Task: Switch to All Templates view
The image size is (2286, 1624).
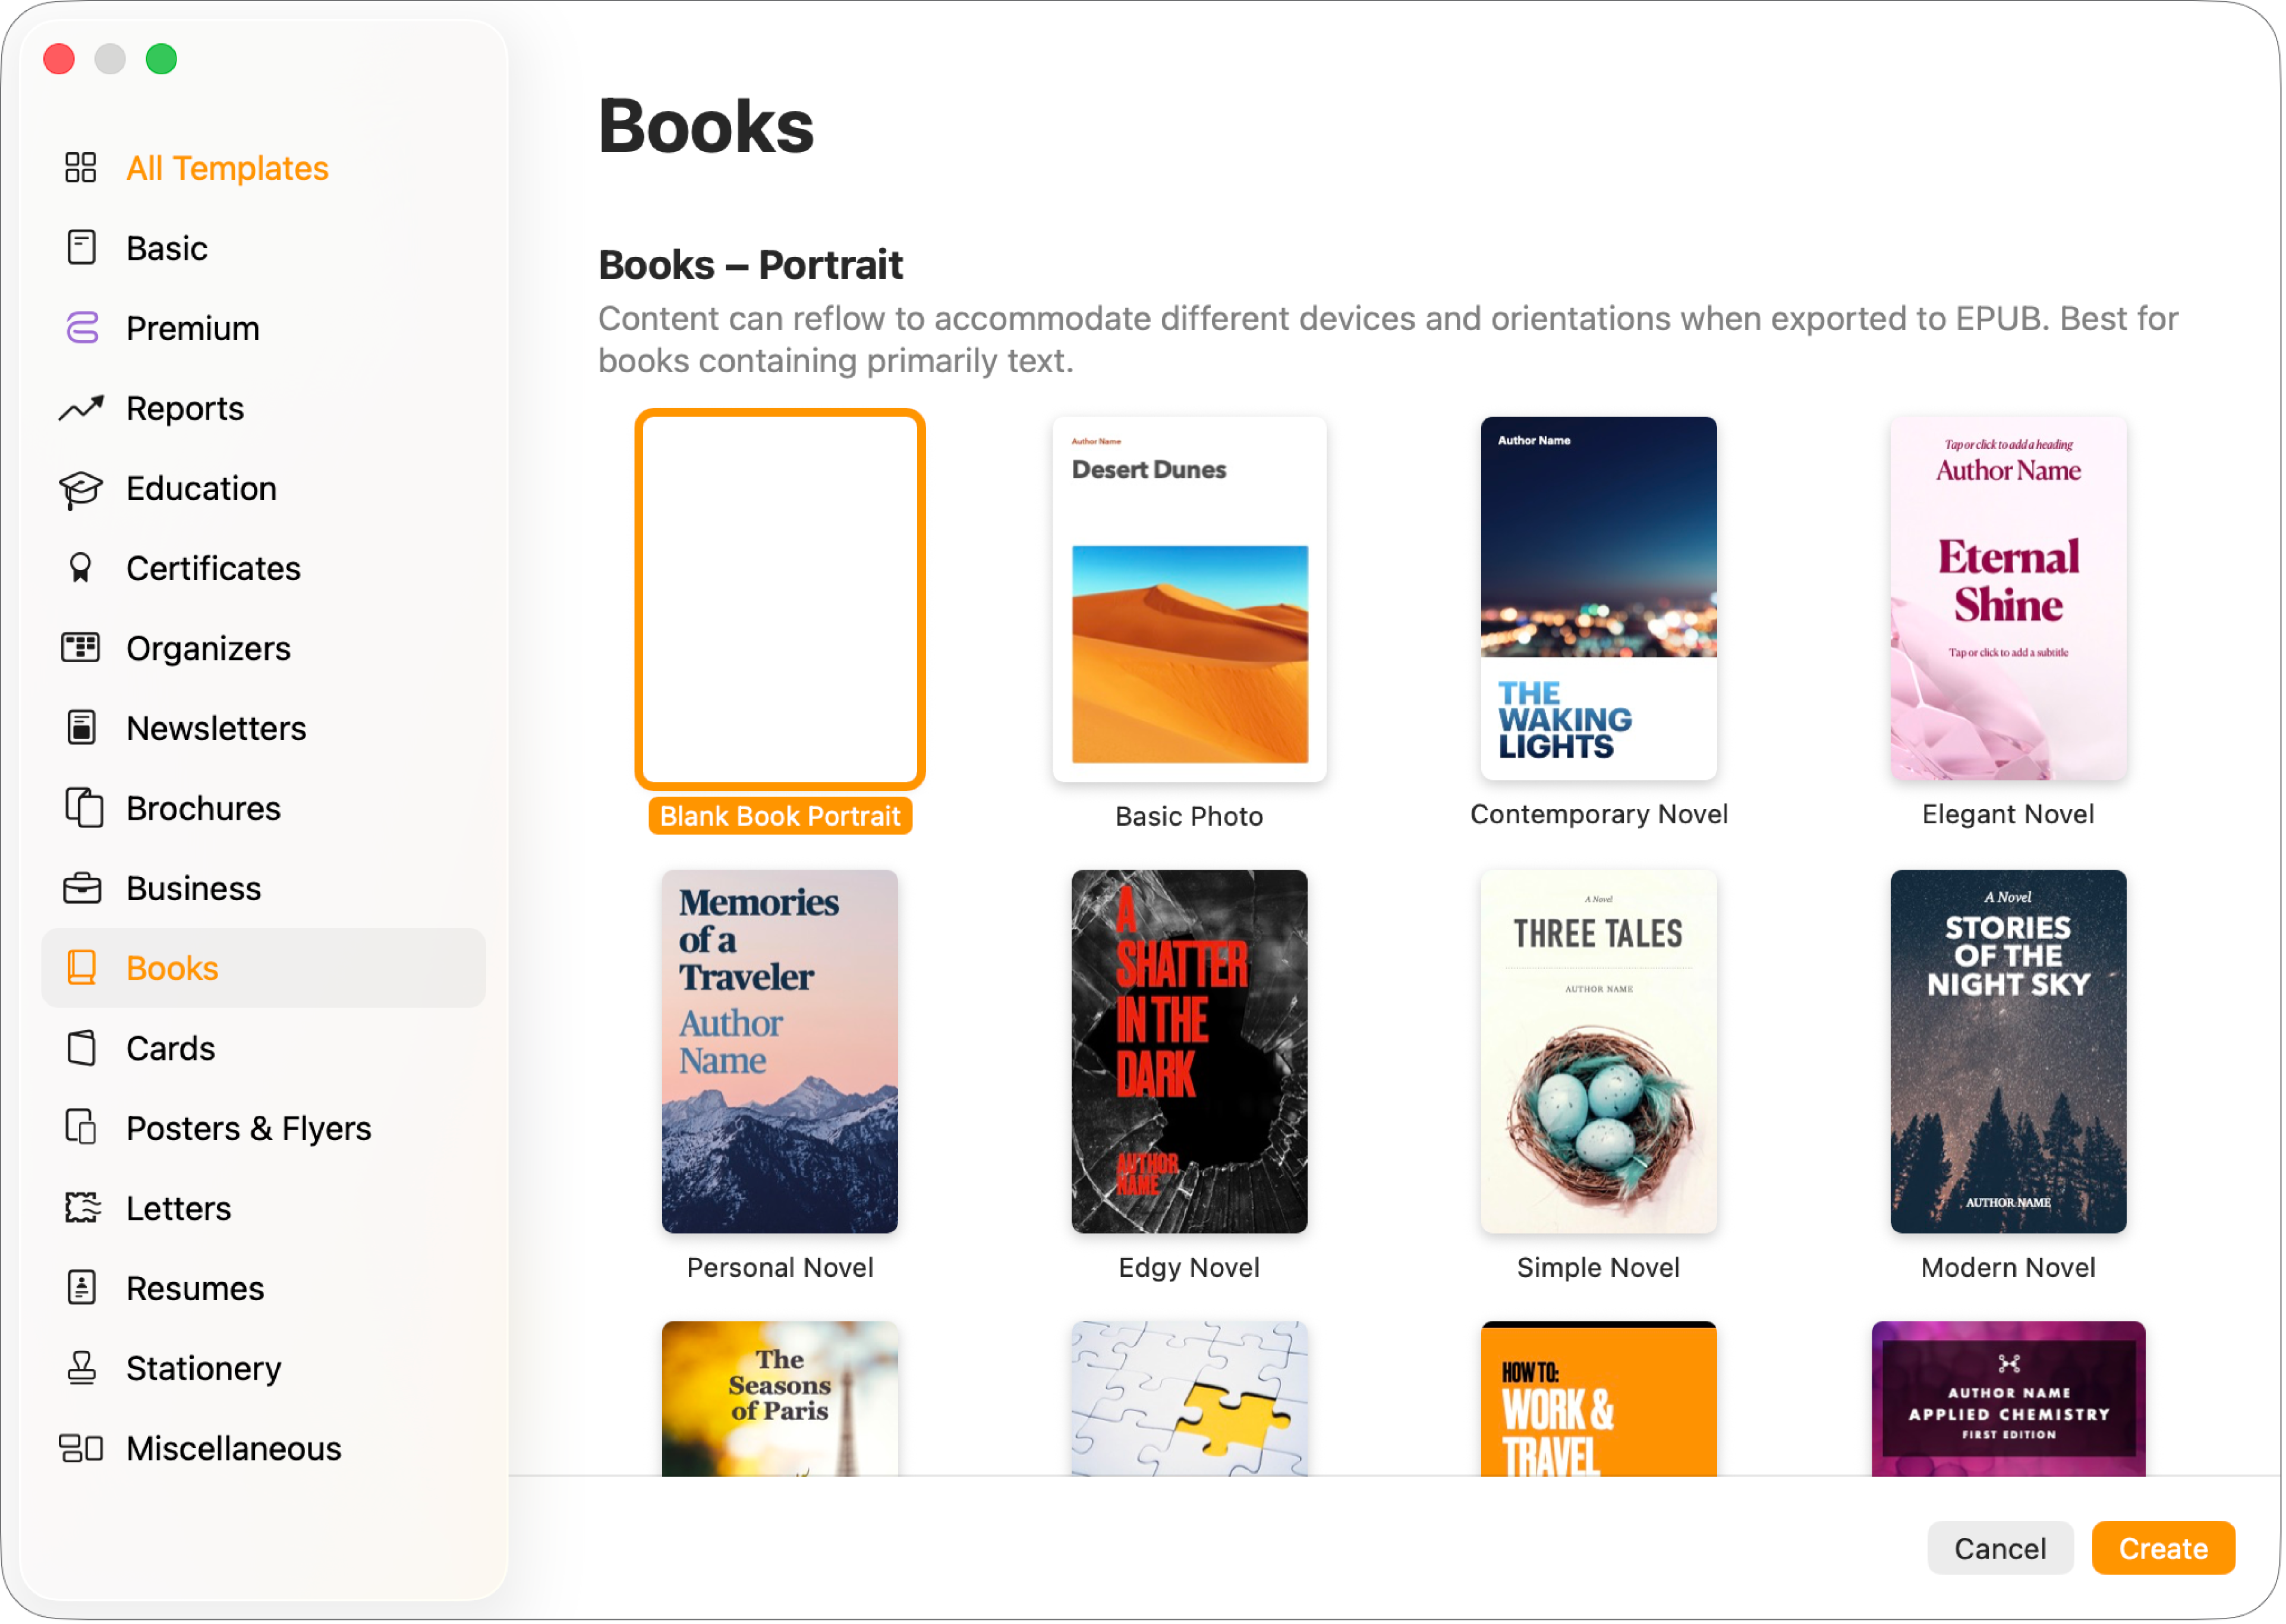Action: (x=227, y=168)
